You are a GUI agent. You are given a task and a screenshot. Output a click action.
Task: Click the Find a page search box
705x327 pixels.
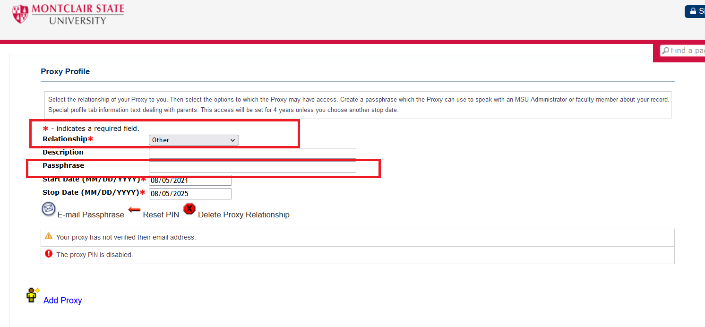(685, 50)
